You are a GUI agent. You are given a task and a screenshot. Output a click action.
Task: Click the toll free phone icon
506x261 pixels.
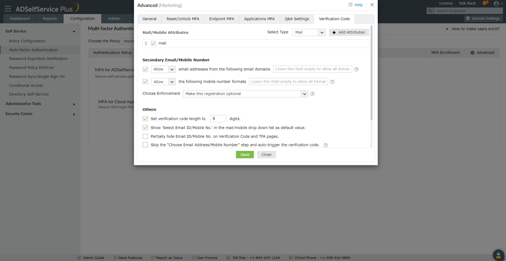[x=228, y=258]
